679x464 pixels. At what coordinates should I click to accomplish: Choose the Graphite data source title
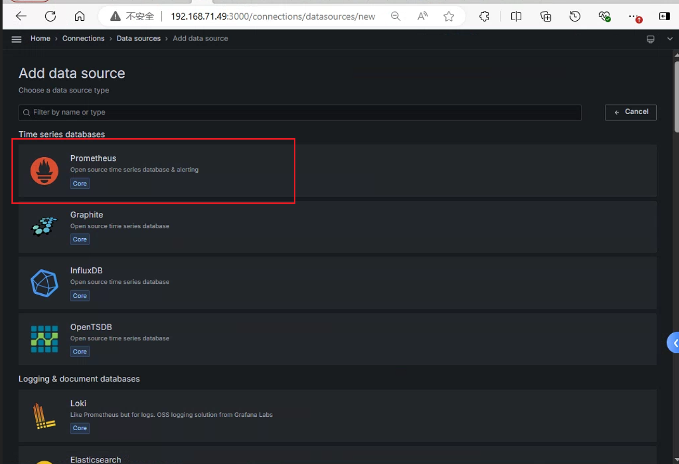[87, 215]
